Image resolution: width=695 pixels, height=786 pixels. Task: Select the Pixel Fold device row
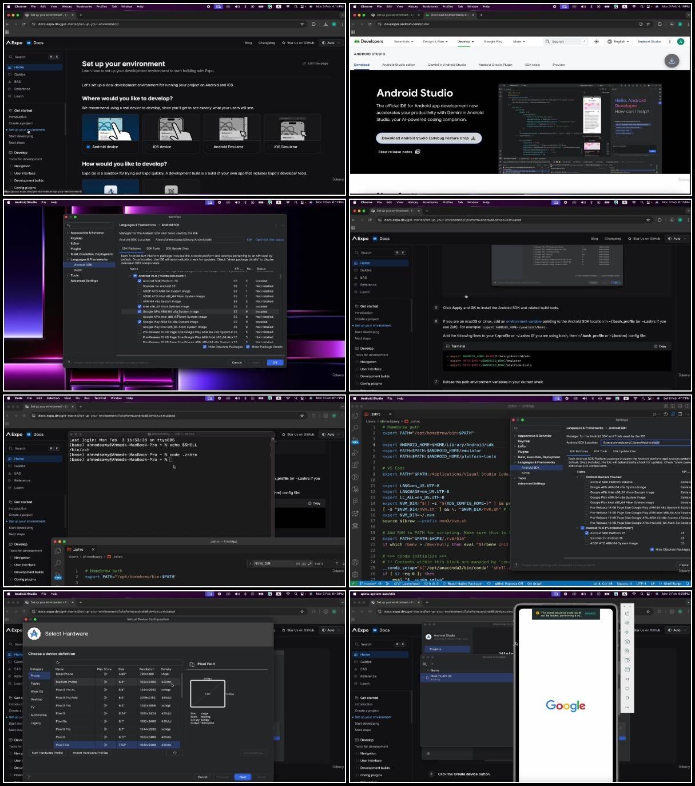pos(117,745)
